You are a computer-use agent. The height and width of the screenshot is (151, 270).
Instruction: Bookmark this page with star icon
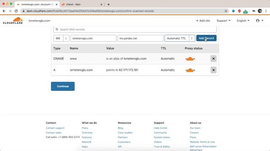pos(226,11)
